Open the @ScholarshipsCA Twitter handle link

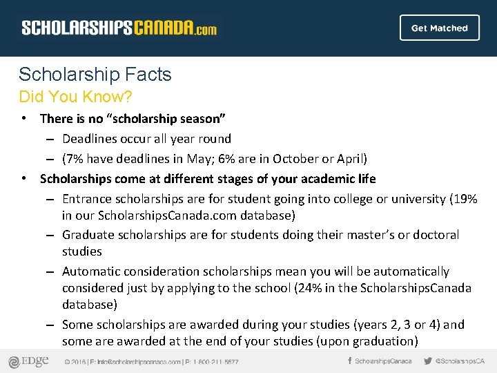click(460, 361)
